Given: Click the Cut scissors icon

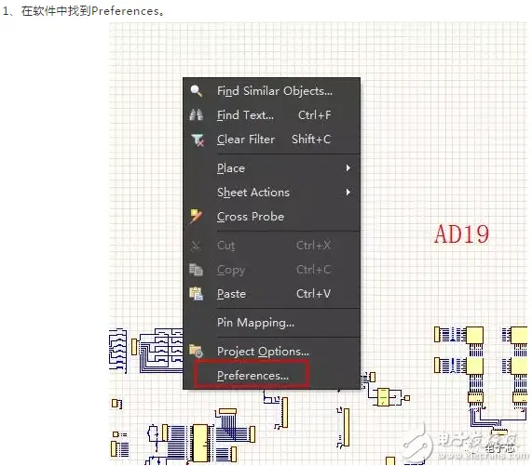Looking at the screenshot, I should 196,246.
